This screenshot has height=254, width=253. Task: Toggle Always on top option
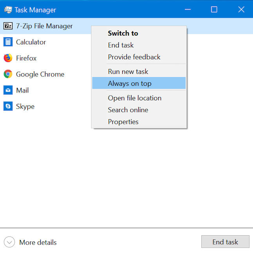pos(139,83)
